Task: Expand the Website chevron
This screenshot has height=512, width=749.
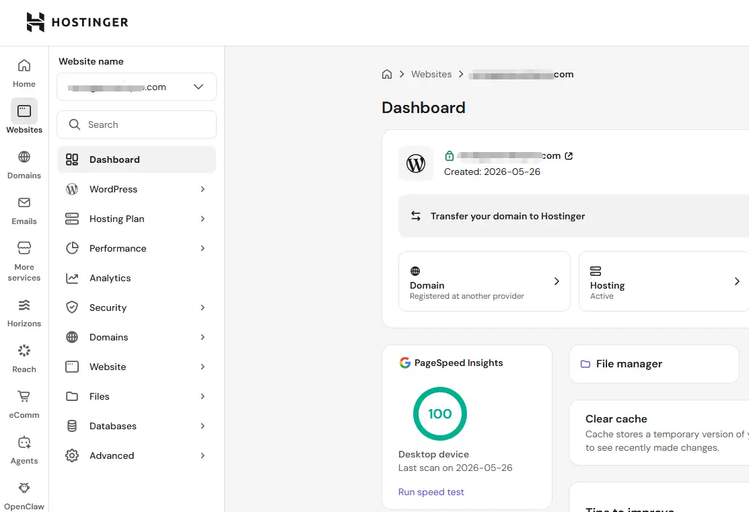Action: point(203,367)
